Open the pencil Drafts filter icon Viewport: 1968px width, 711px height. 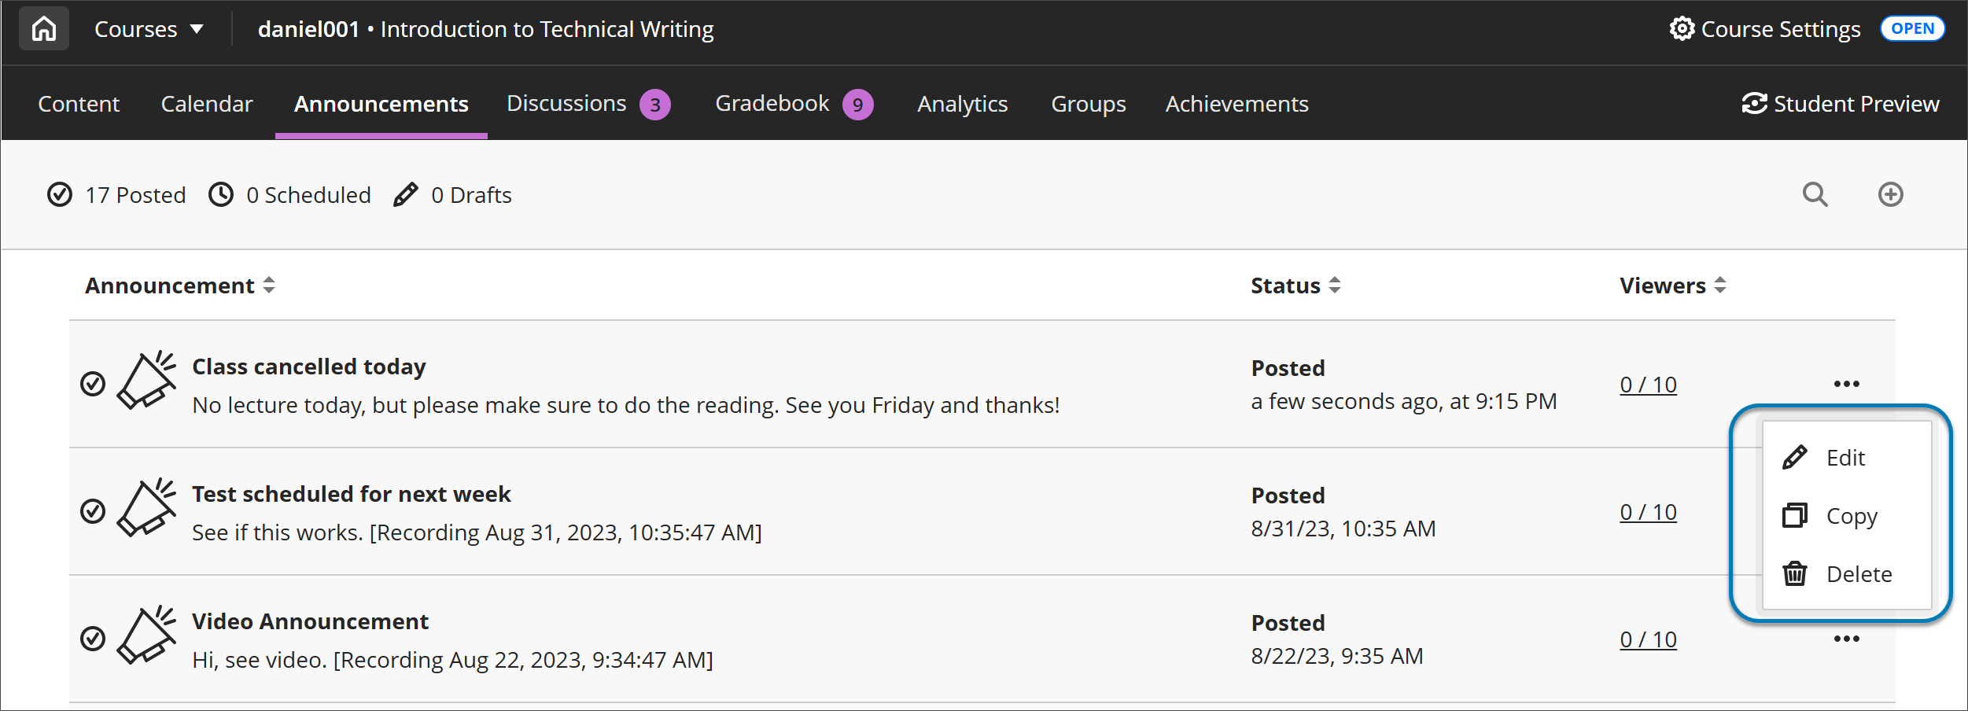(404, 194)
